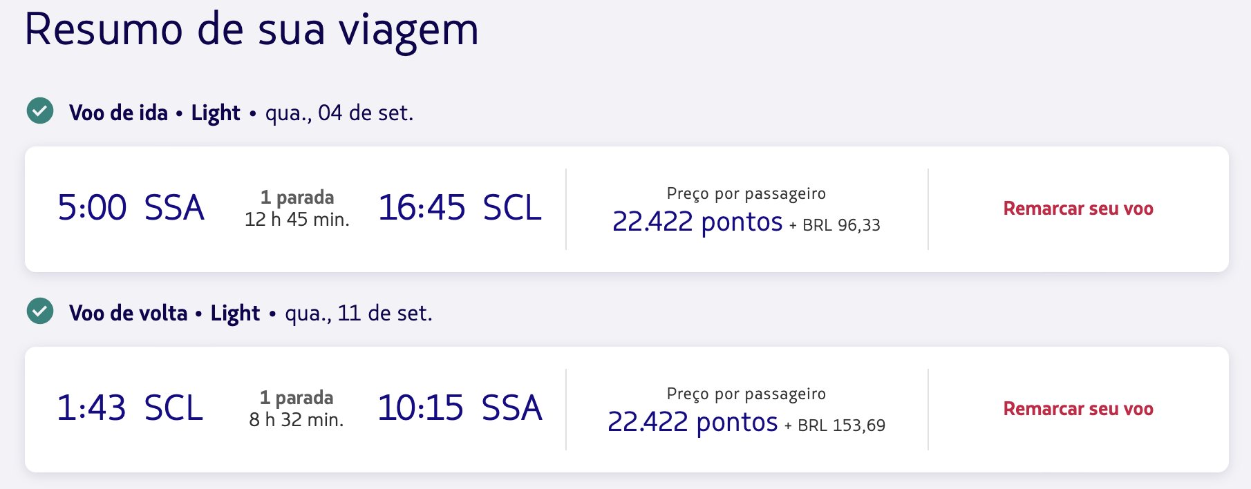Click the Voo de ida label
This screenshot has height=489, width=1251.
click(118, 113)
